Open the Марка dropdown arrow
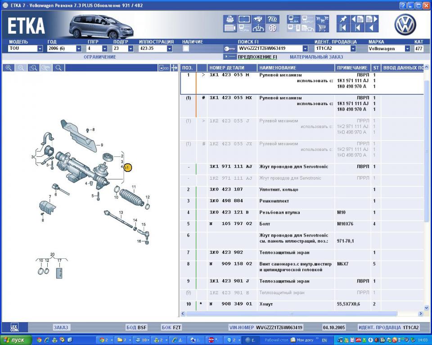The image size is (432, 345). click(407, 49)
